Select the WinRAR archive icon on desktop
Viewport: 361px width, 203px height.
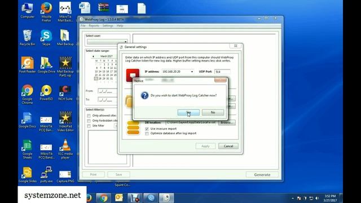coord(104,7)
